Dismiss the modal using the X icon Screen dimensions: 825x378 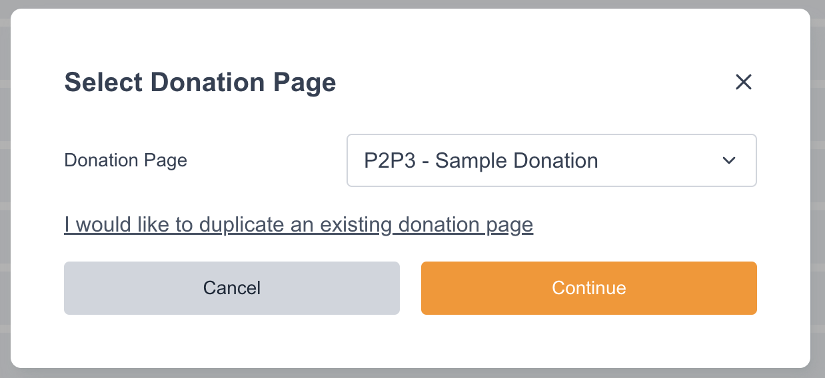pos(743,82)
